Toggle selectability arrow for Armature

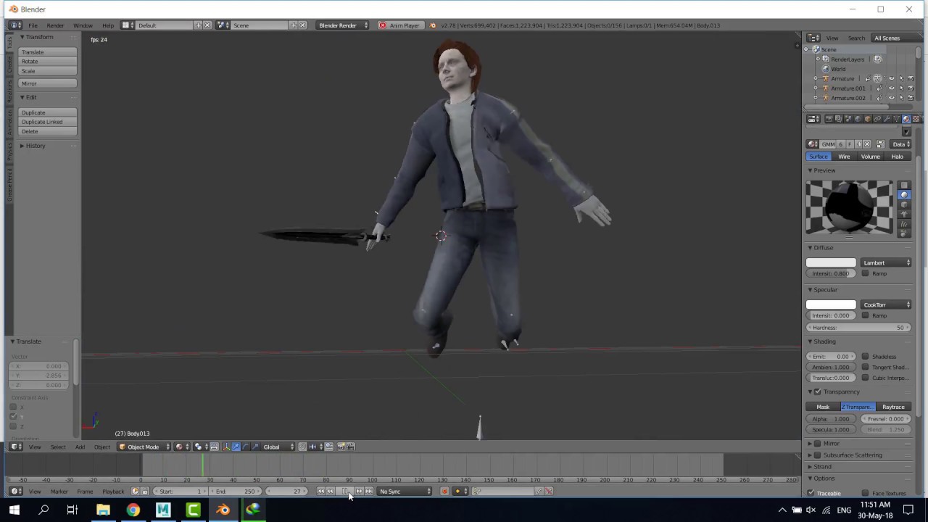click(x=901, y=78)
